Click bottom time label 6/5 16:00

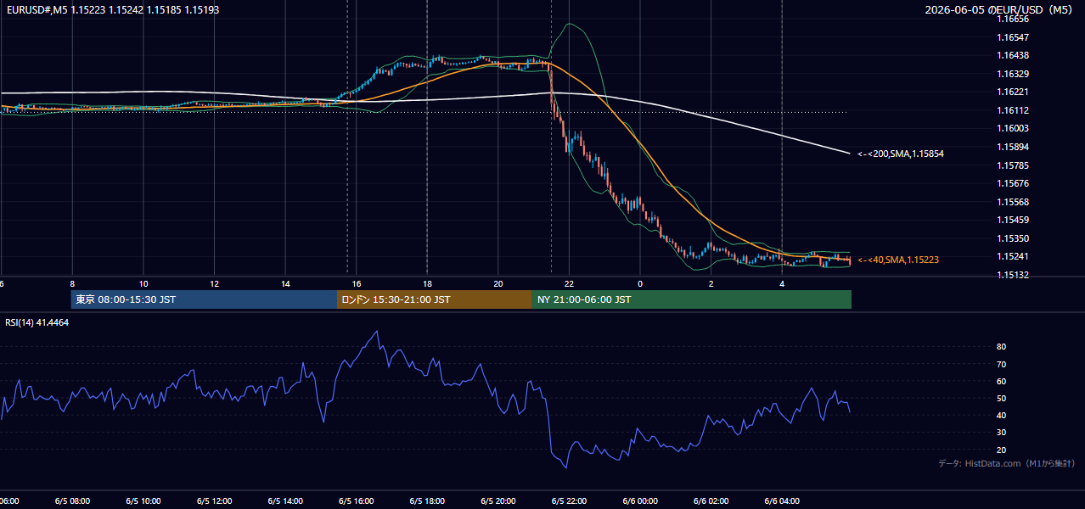[357, 501]
